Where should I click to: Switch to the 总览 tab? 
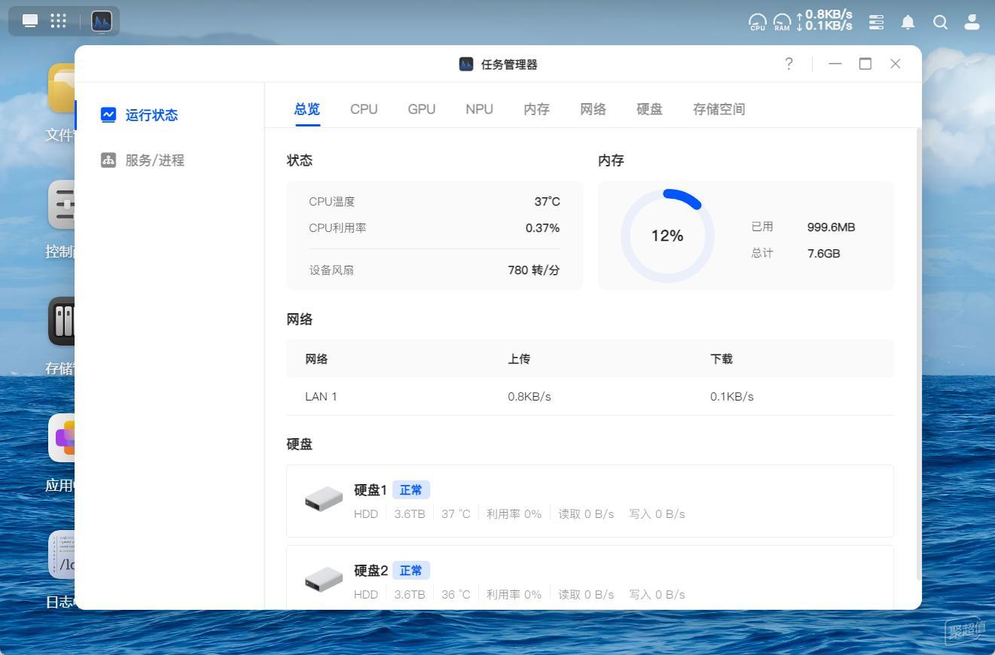tap(307, 109)
